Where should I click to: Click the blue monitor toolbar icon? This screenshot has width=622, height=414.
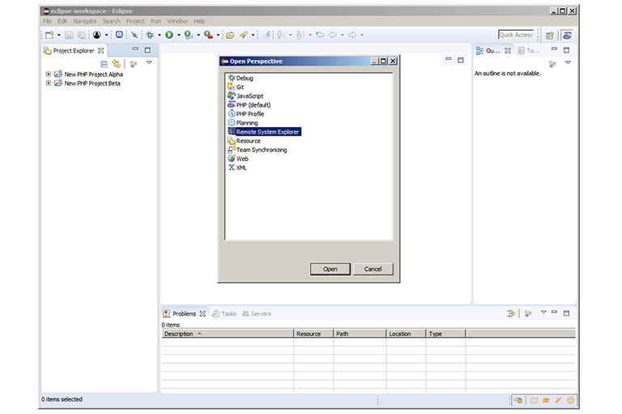click(119, 35)
